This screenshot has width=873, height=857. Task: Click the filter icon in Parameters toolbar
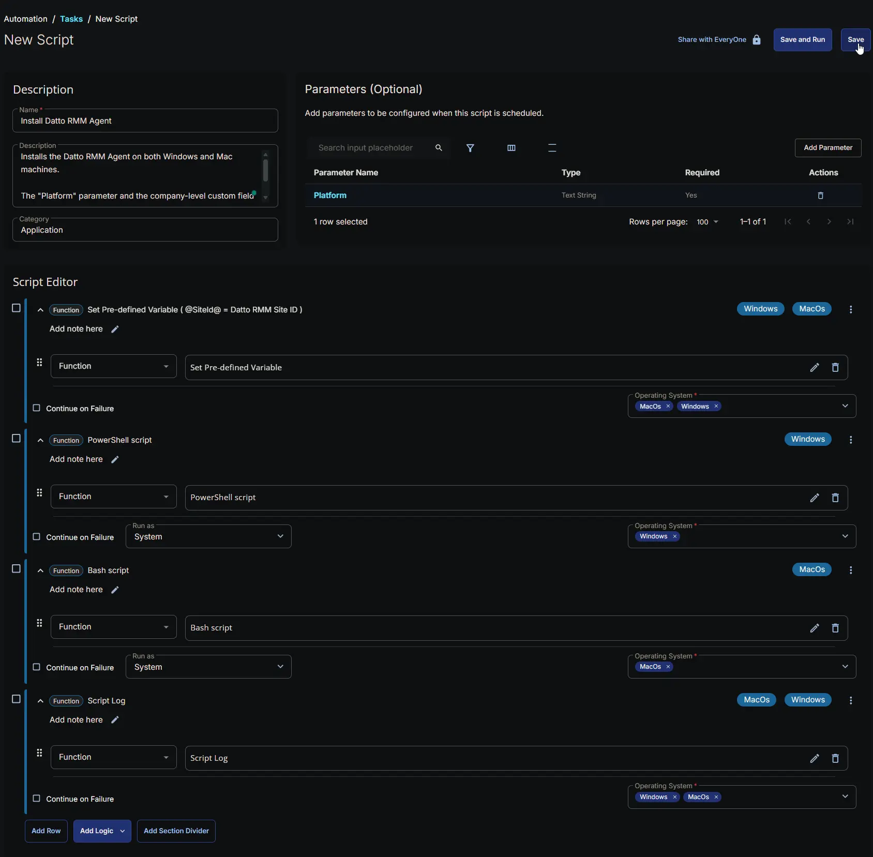470,148
